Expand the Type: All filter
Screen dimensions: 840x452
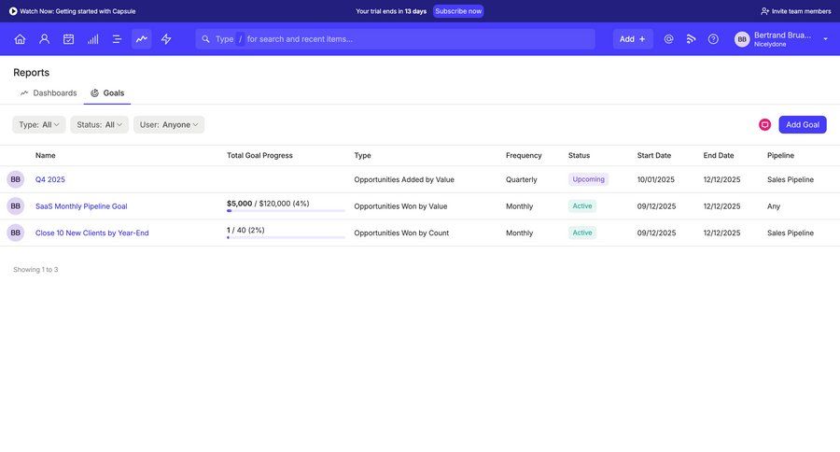pyautogui.click(x=39, y=124)
